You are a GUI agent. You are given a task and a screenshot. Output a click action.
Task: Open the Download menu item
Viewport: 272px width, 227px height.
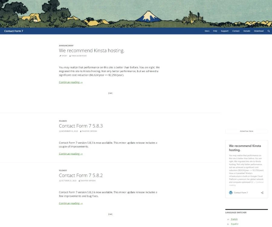[259, 31]
